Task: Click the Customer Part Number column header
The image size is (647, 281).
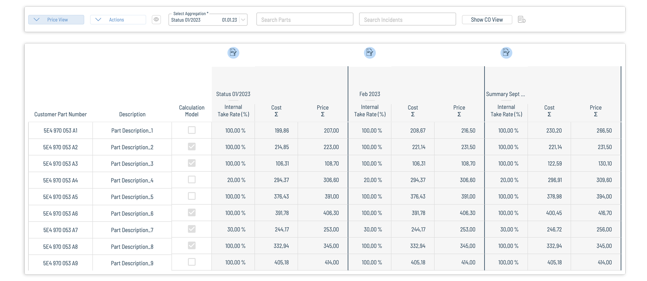Action: 60,114
